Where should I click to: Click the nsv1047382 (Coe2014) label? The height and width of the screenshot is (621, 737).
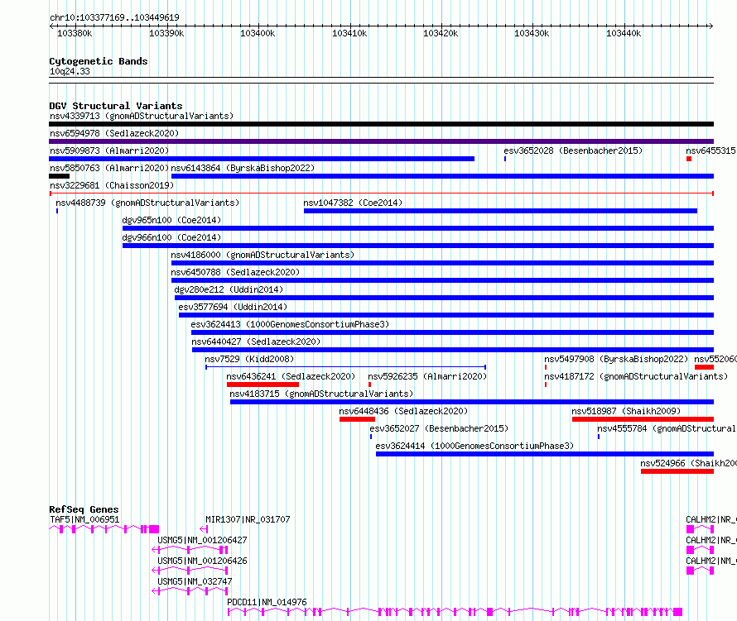(353, 203)
